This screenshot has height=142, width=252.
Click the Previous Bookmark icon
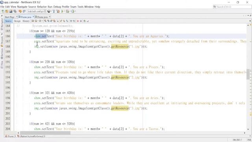point(61,21)
